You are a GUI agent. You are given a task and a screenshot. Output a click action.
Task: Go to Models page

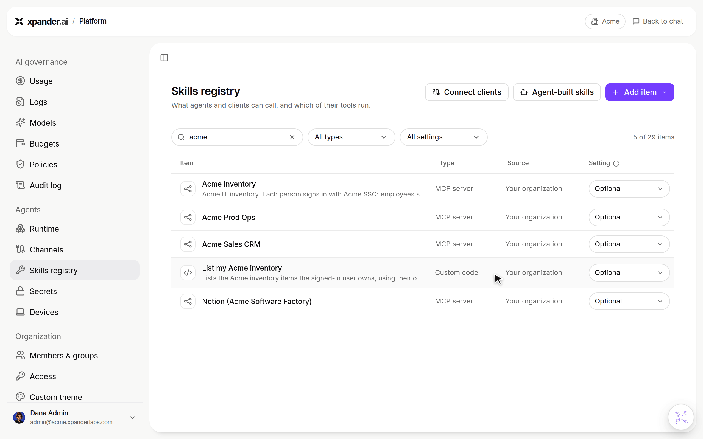click(x=75, y=123)
